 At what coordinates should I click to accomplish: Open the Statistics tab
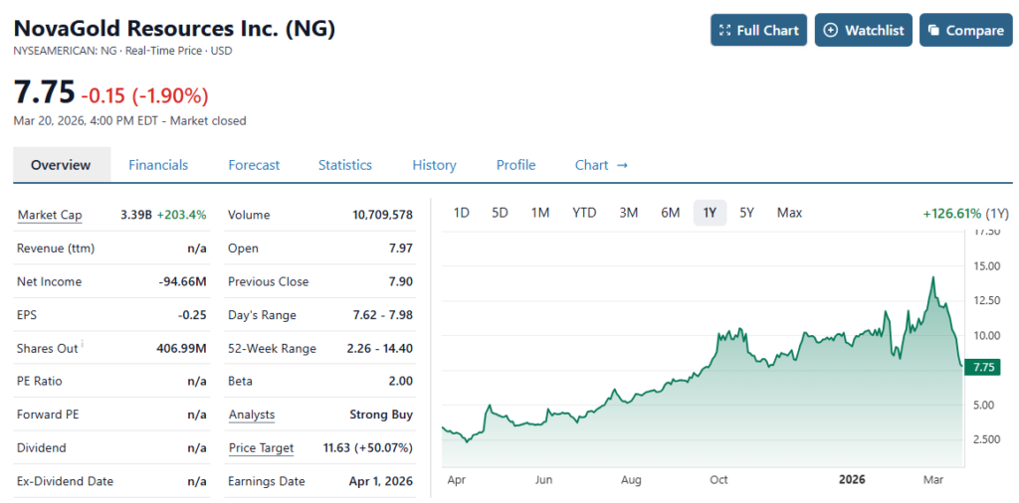(344, 165)
